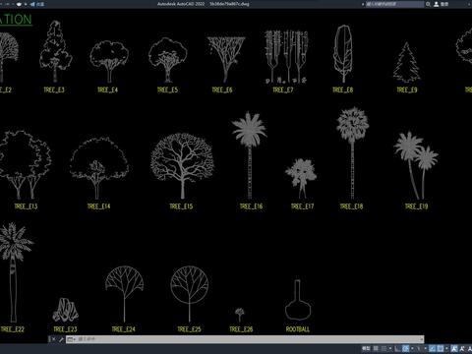Click the TREE_E25 text label
The image size is (472, 354).
(189, 329)
